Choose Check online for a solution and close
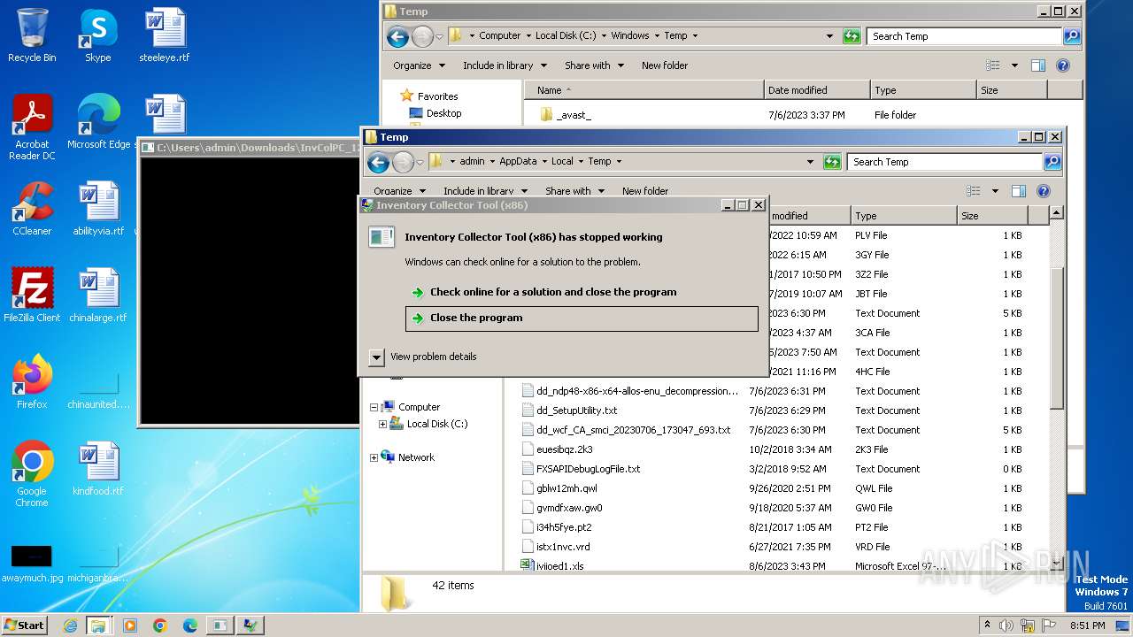 [553, 292]
